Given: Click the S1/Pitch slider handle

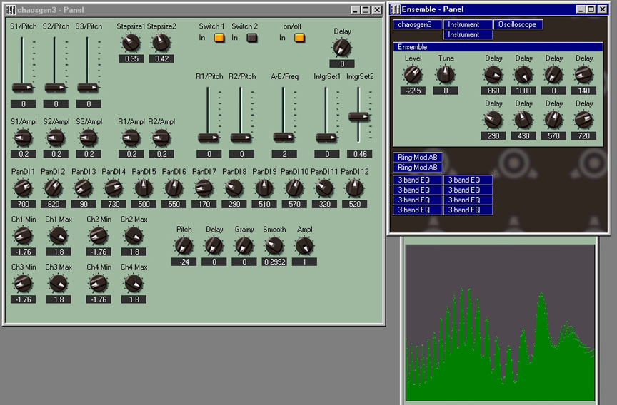Looking at the screenshot, I should pos(24,87).
